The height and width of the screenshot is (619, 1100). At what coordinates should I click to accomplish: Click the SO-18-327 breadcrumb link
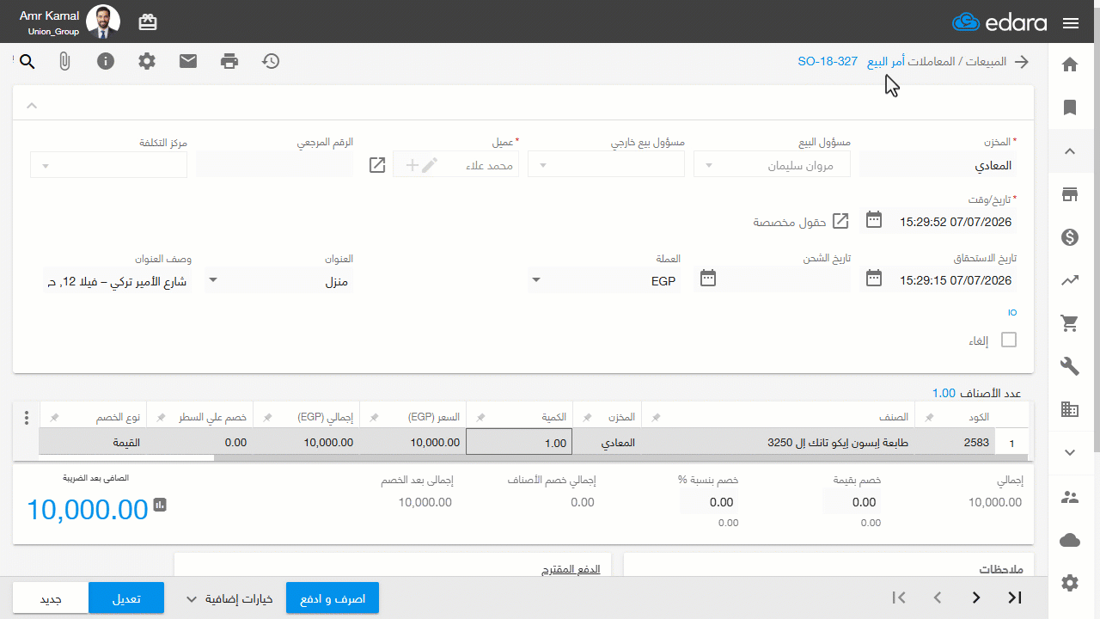pos(828,62)
